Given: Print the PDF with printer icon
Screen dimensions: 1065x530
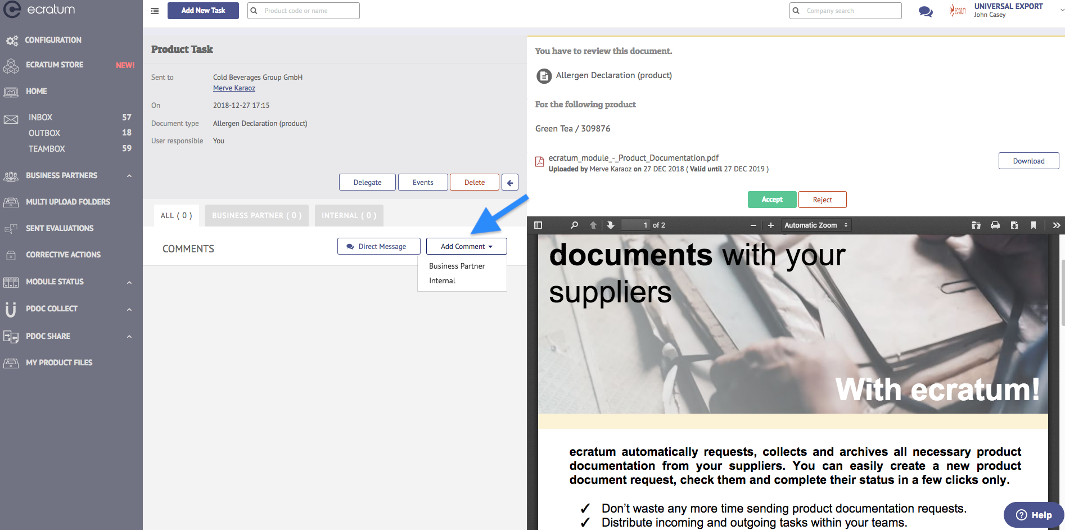Looking at the screenshot, I should point(995,225).
